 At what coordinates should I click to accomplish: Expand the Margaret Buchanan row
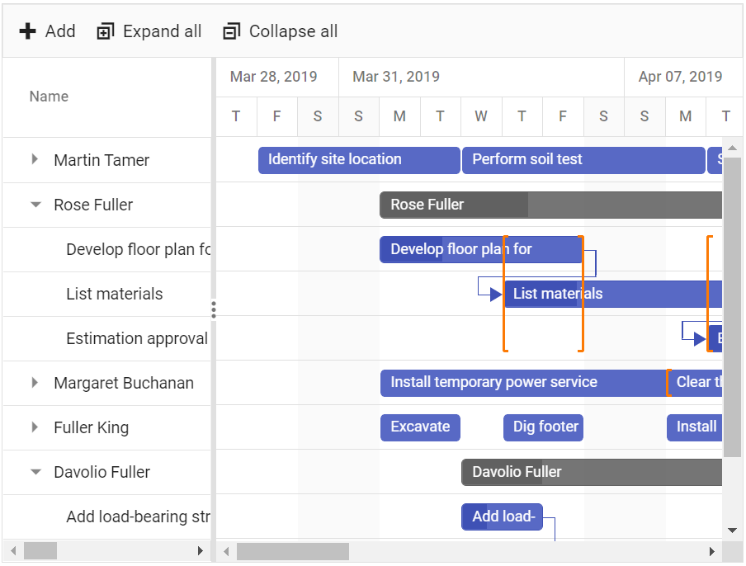point(35,382)
